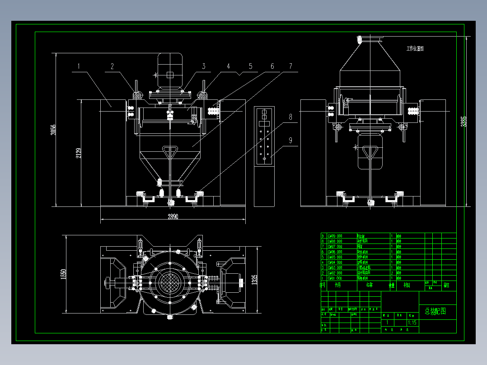
Task: Click the 3385 height dimension at right
Action: pos(463,122)
